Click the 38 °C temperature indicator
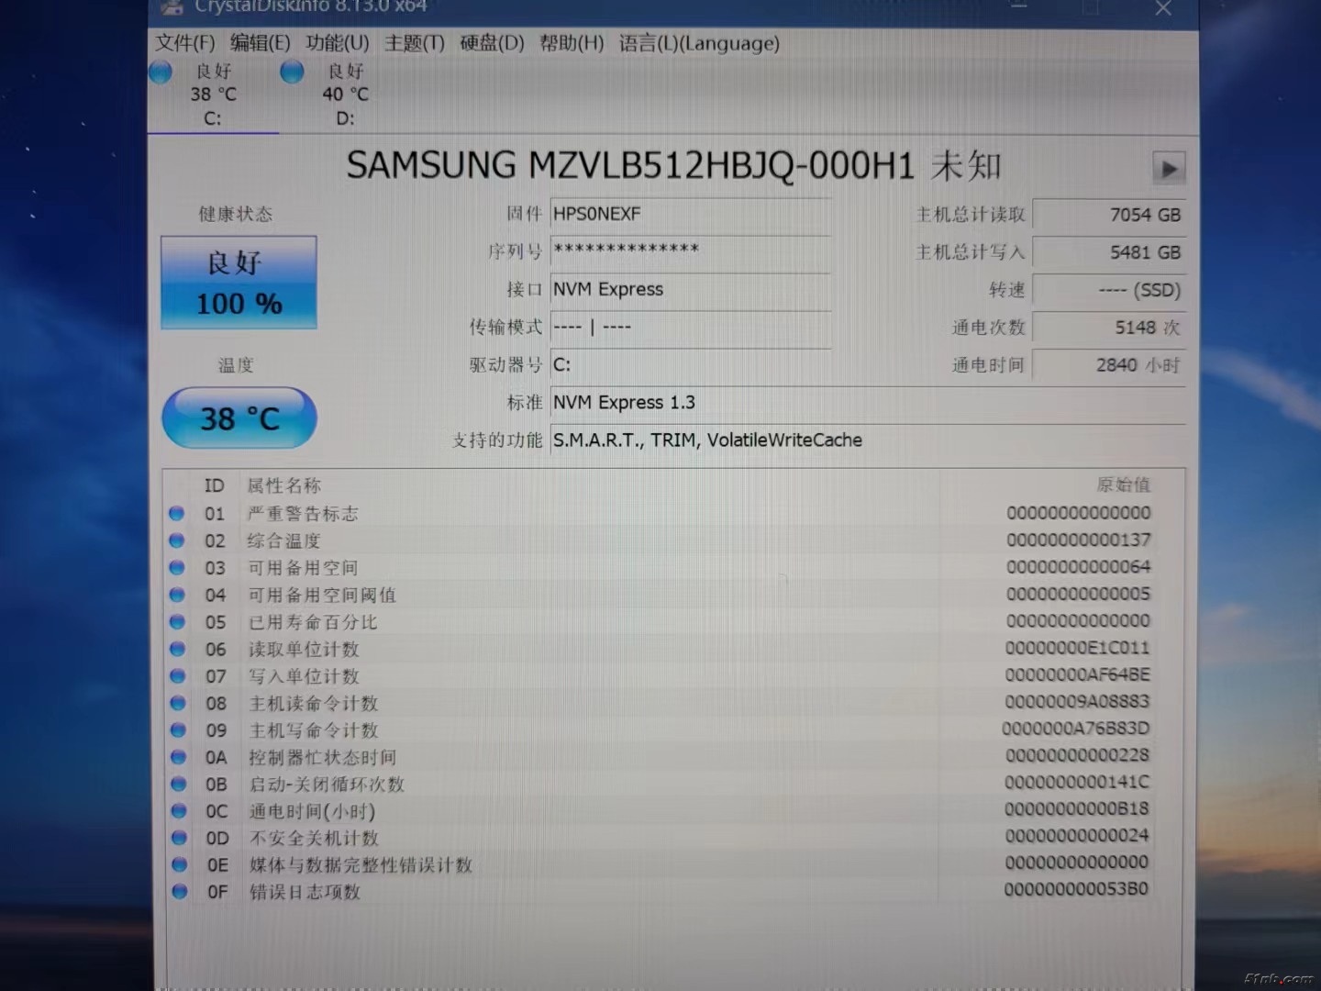 click(239, 418)
